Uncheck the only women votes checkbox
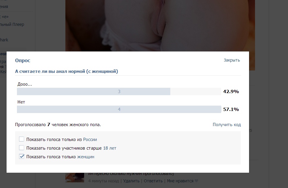 [21, 156]
